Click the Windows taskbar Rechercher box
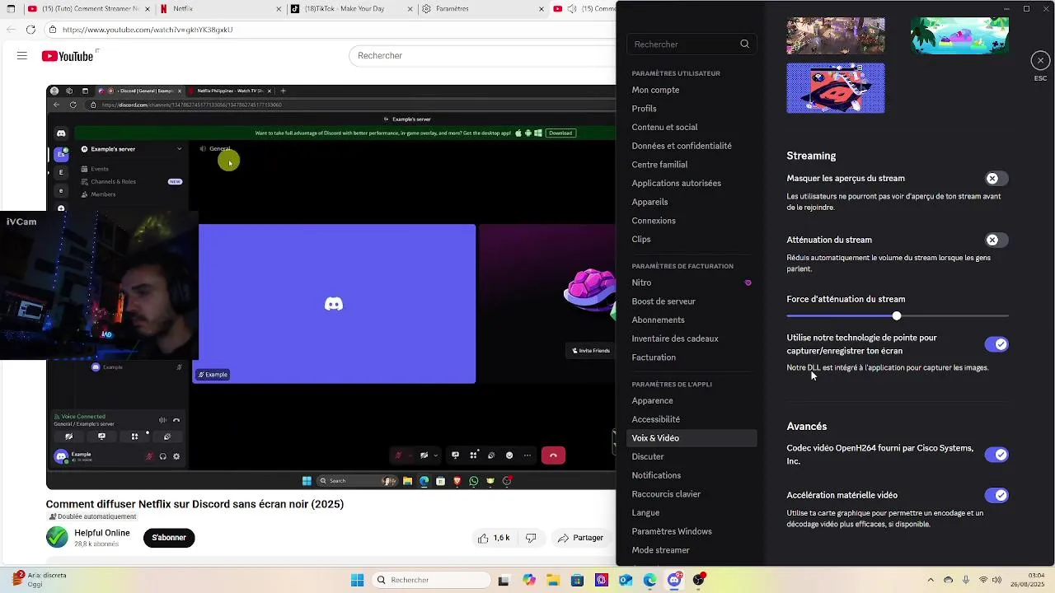Image resolution: width=1055 pixels, height=593 pixels. [x=432, y=581]
